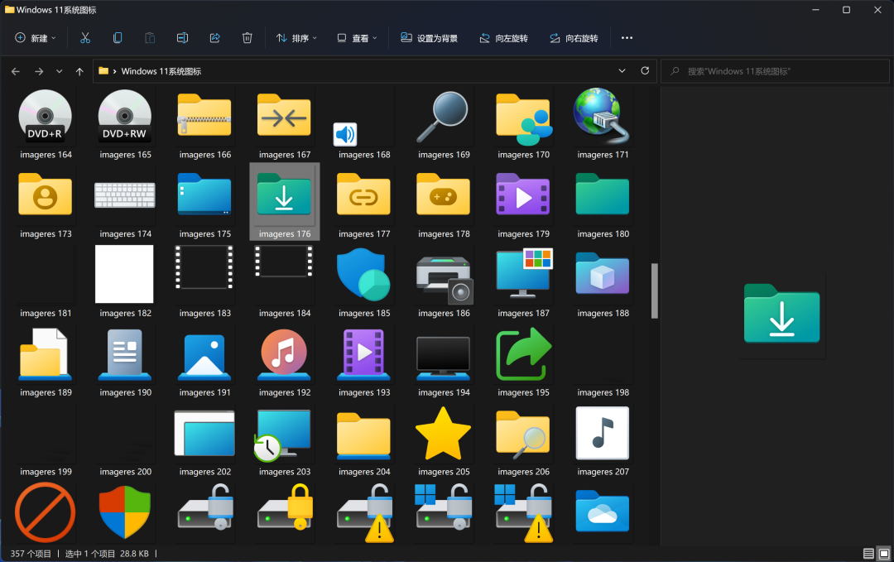Go up one folder level arrow

[79, 71]
